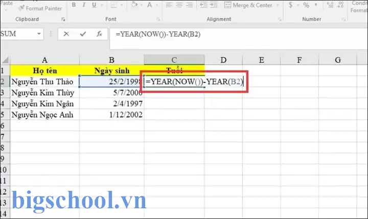
Task: Select column D header
Action: (223, 60)
